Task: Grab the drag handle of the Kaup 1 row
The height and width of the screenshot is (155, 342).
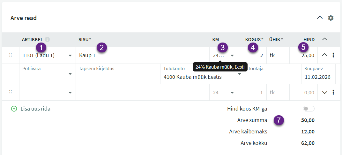Action: [x=10, y=55]
